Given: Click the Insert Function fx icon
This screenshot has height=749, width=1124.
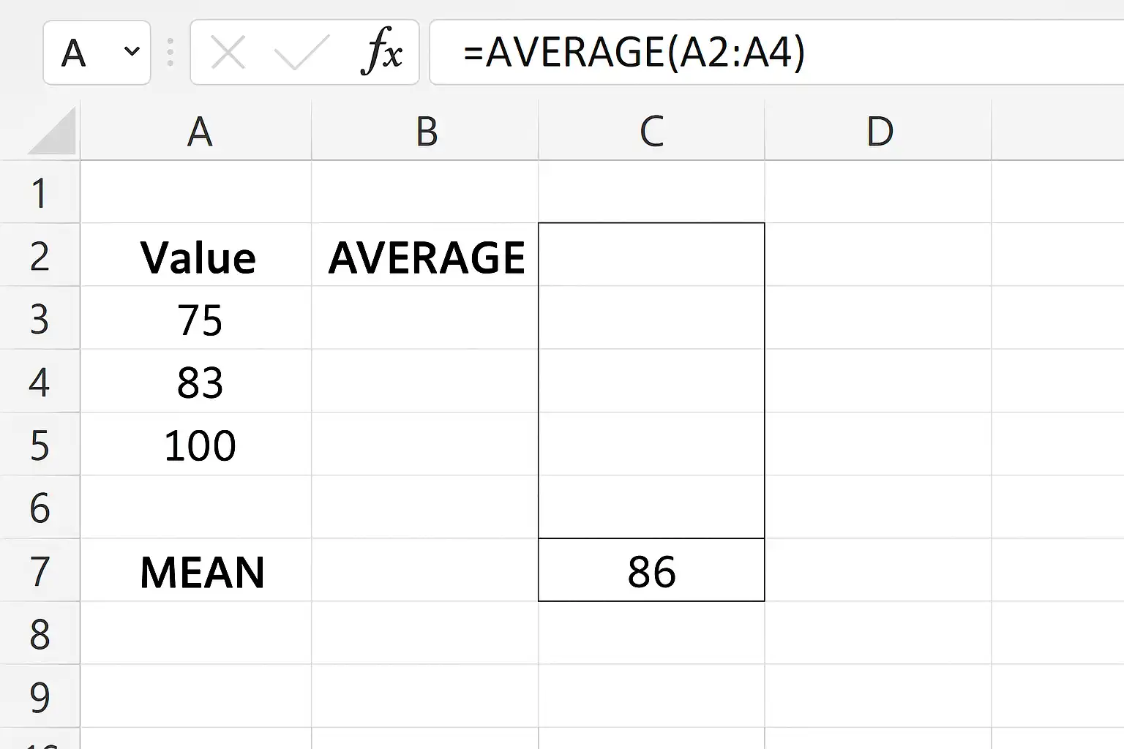Looking at the screenshot, I should [381, 53].
